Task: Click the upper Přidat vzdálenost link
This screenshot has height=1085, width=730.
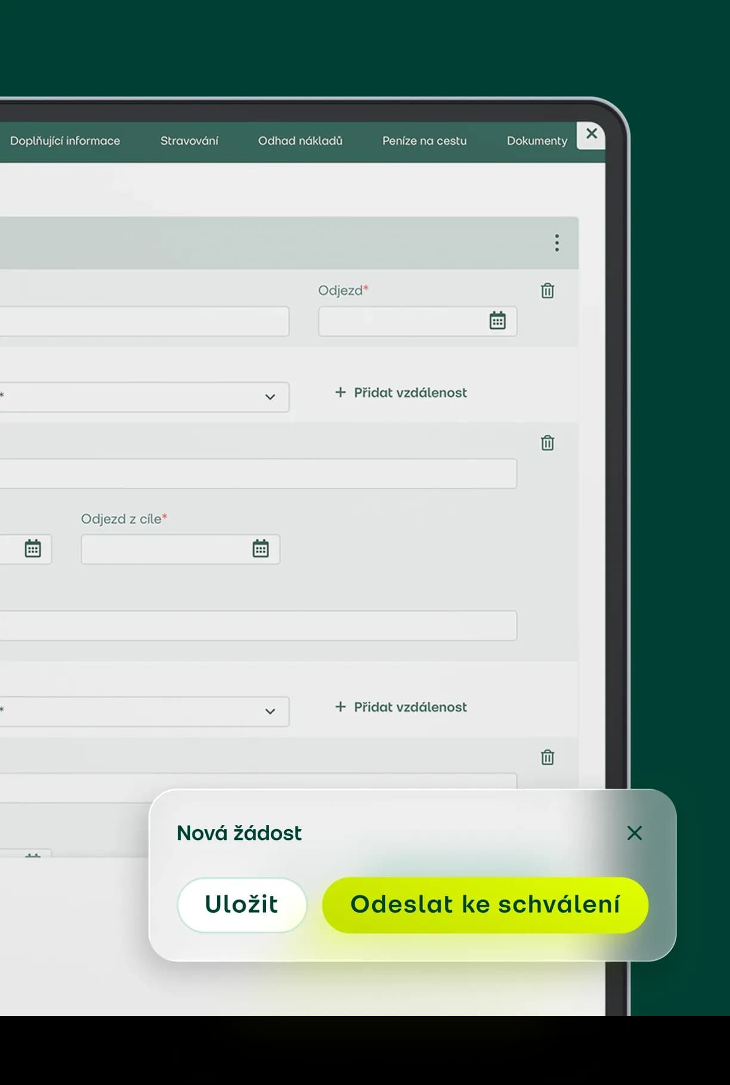Action: point(401,393)
